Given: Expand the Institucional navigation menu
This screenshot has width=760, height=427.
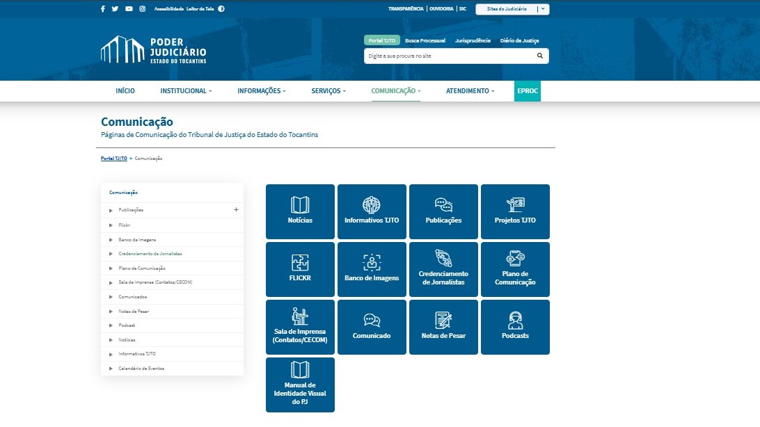Looking at the screenshot, I should [186, 91].
